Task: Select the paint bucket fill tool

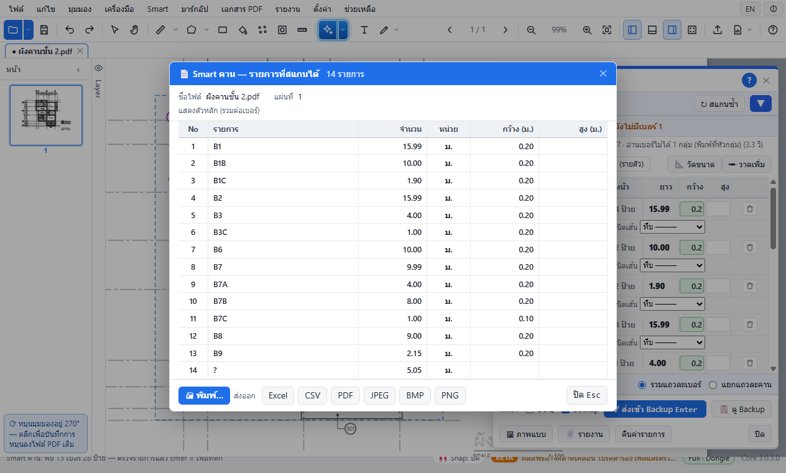Action: (243, 30)
